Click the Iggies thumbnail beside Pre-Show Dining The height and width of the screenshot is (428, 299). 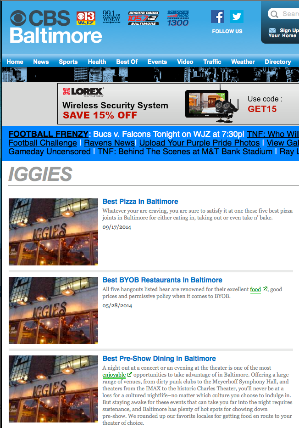pos(53,389)
